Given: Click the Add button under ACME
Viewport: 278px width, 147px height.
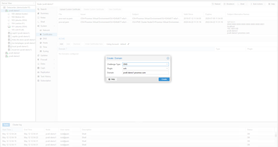Looking at the screenshot, I should tap(61, 44).
